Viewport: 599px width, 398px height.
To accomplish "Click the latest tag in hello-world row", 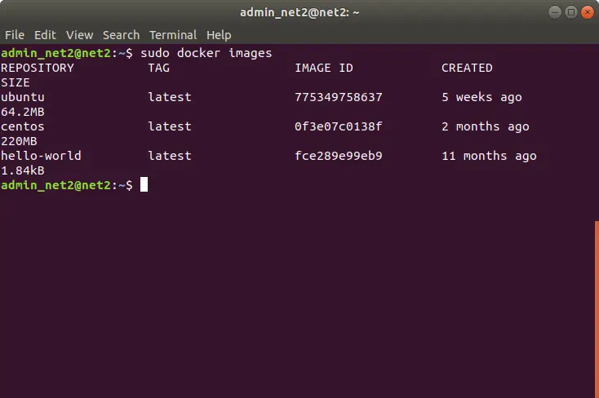I will [170, 156].
